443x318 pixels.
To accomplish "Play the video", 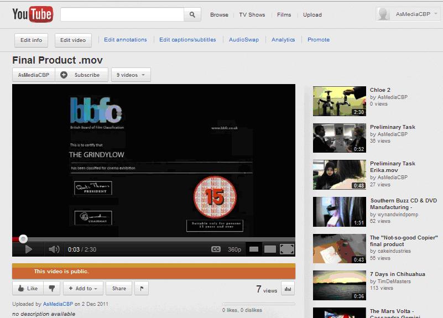I will point(29,249).
